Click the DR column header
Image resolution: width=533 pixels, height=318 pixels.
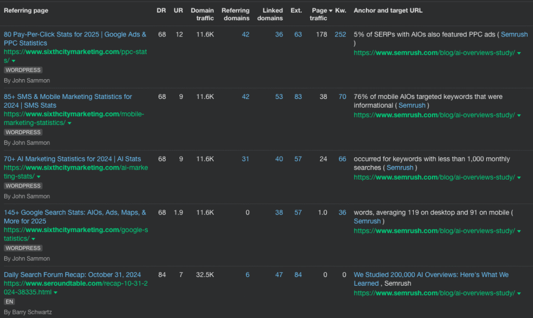tap(161, 10)
